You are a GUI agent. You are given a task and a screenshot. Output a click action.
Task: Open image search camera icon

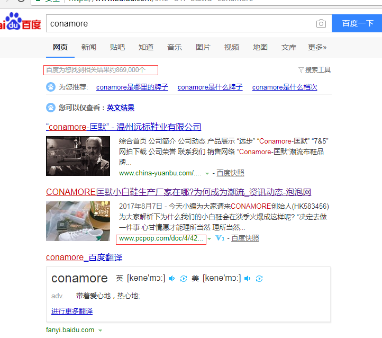tap(321, 23)
